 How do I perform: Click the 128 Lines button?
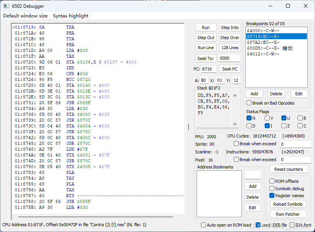229,48
